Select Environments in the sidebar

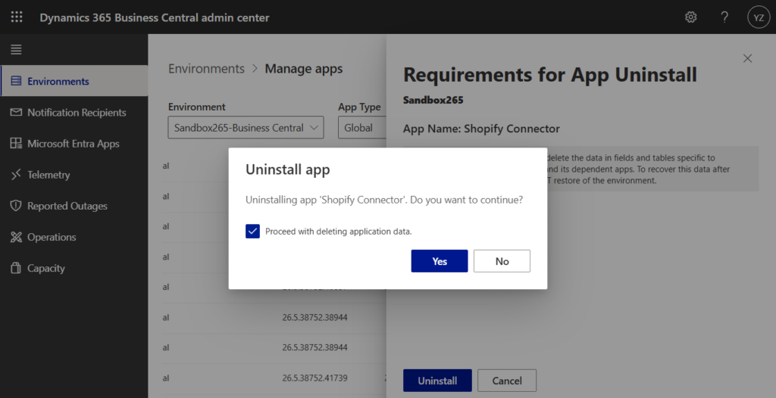(x=58, y=81)
